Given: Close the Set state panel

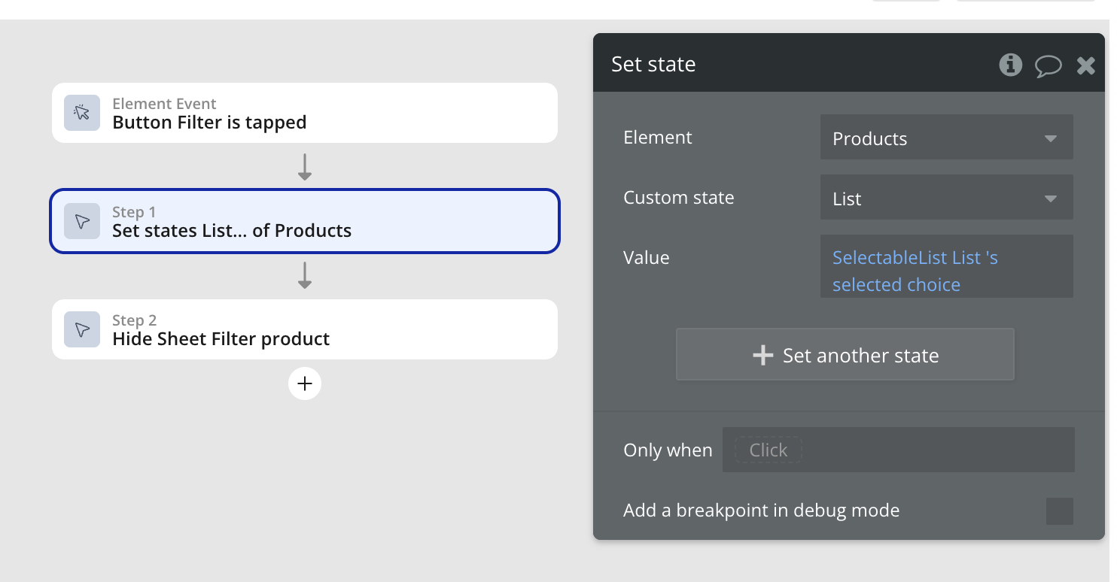Looking at the screenshot, I should tap(1085, 65).
